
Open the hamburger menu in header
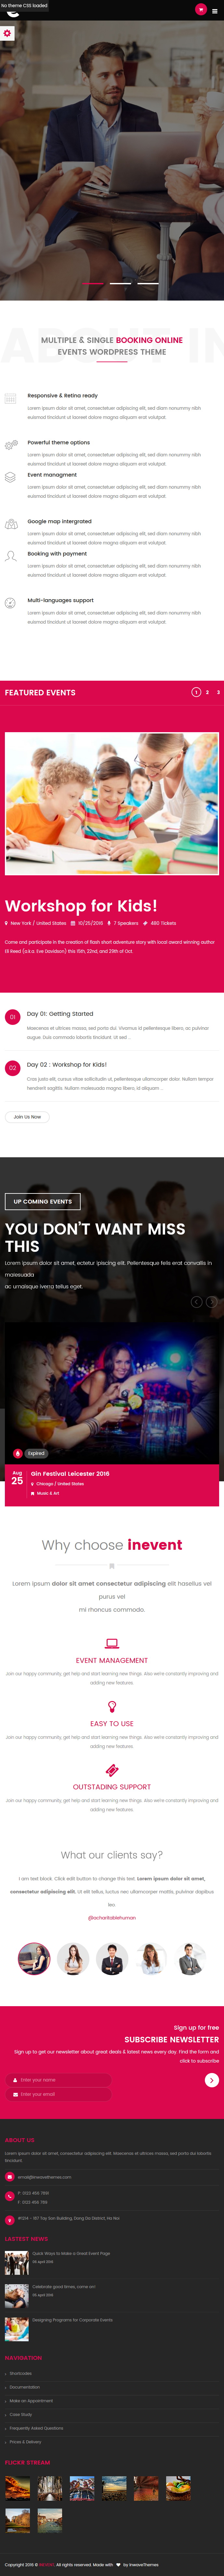tap(214, 11)
